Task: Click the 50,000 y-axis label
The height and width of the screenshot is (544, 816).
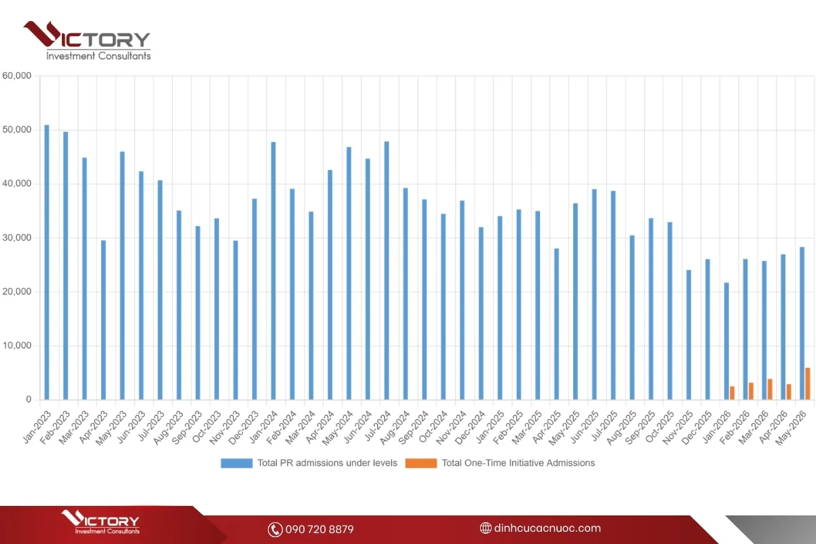Action: point(17,130)
